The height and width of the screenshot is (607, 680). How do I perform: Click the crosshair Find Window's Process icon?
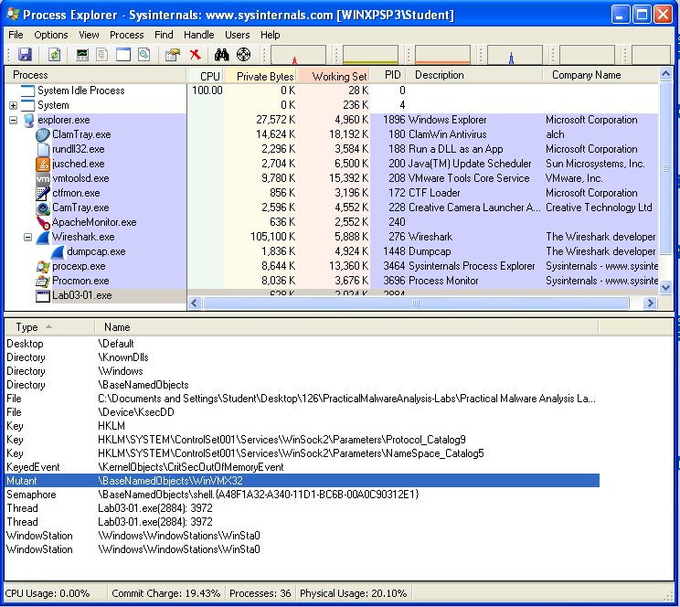coord(244,55)
